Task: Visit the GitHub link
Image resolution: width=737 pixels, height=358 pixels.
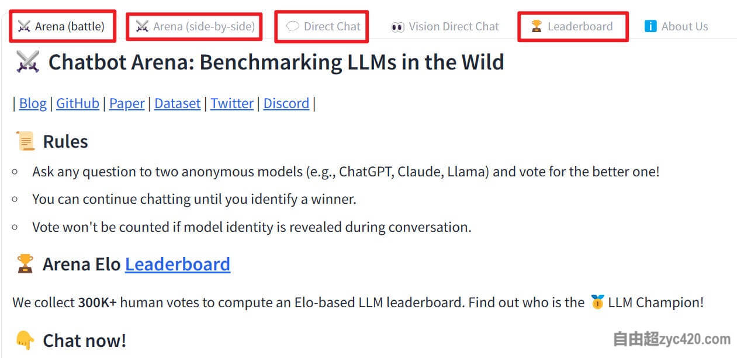Action: tap(78, 103)
